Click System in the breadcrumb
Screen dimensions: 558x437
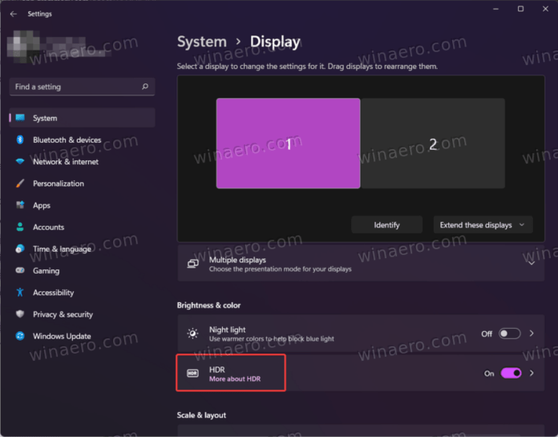[202, 42]
